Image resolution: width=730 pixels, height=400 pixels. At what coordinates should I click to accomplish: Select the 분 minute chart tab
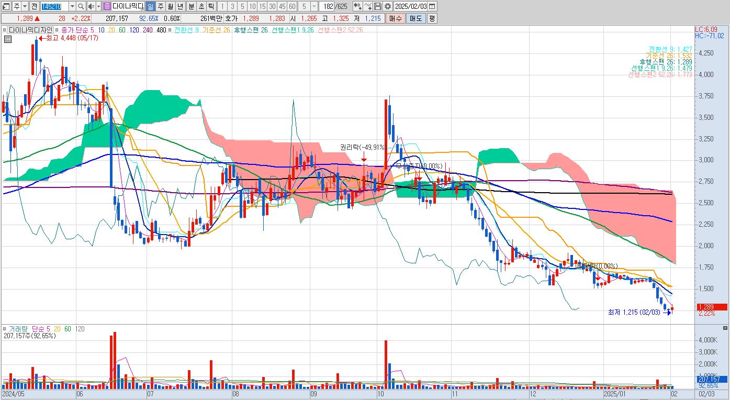click(191, 6)
